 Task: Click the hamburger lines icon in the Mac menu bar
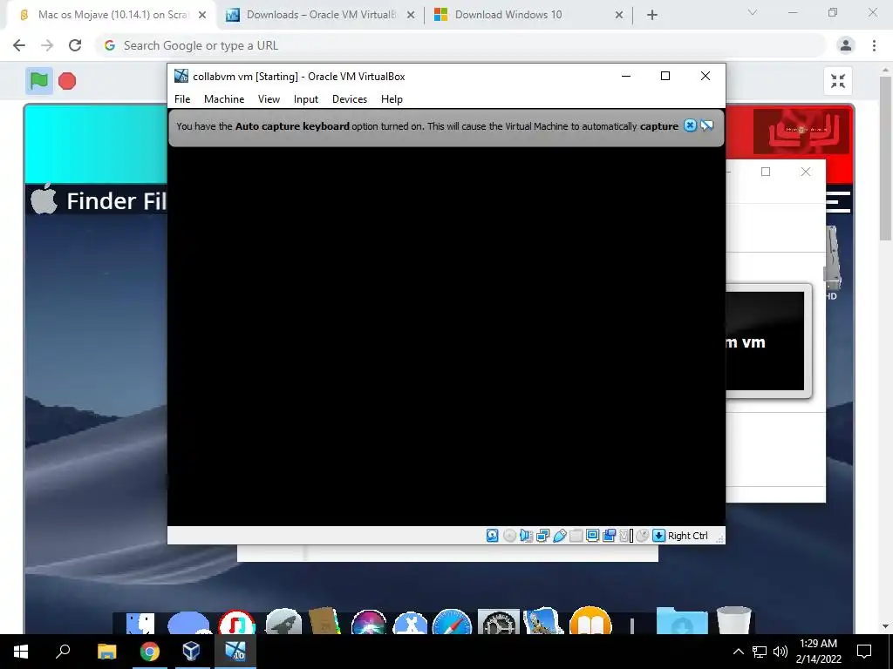[x=838, y=201]
